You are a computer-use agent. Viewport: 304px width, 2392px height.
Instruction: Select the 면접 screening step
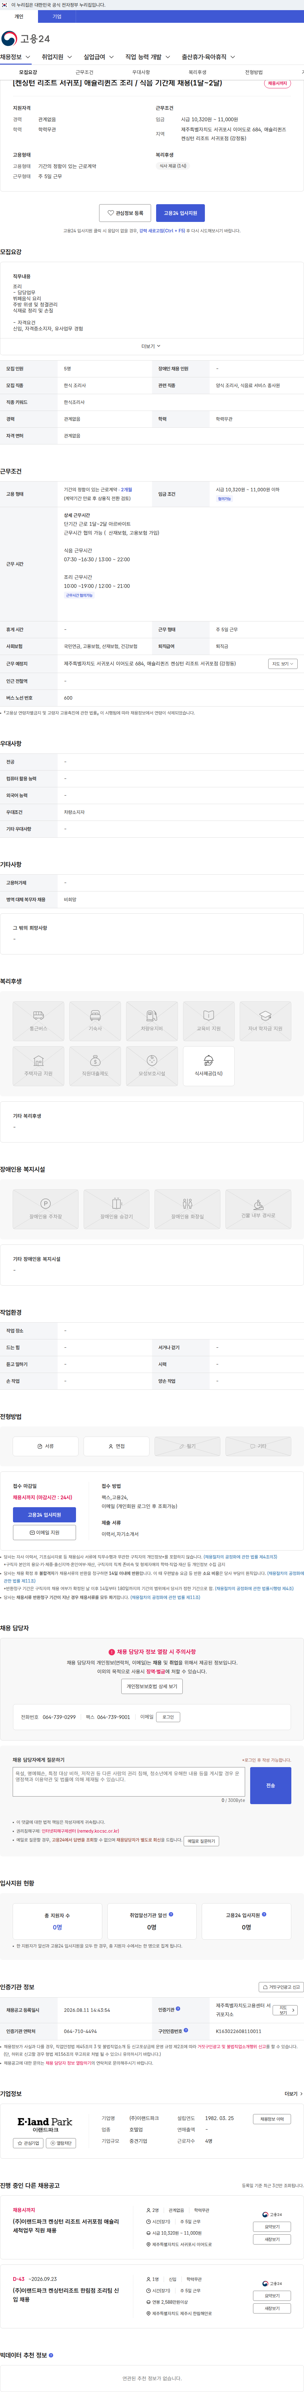point(116,1446)
